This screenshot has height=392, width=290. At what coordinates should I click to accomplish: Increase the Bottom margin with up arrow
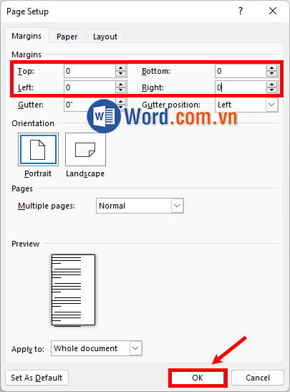pos(272,68)
